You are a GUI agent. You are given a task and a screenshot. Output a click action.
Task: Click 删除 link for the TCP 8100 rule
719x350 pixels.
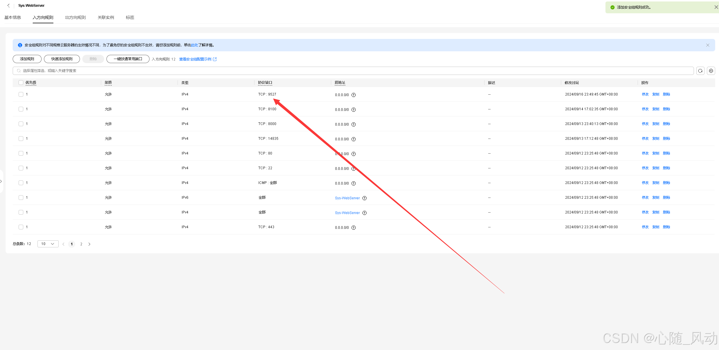coord(666,109)
